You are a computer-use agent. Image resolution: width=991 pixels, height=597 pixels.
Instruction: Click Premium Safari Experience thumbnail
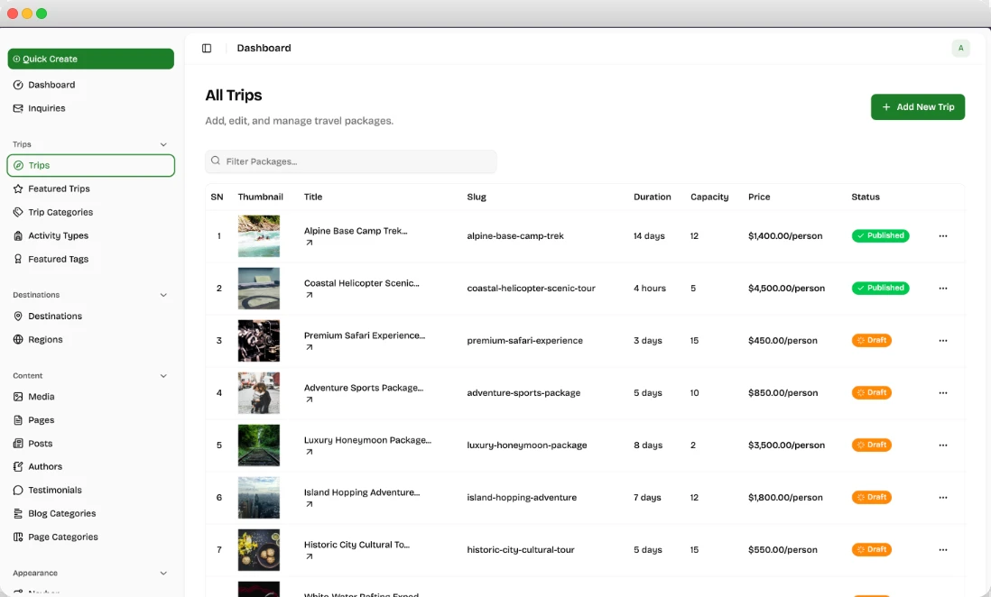pos(258,341)
